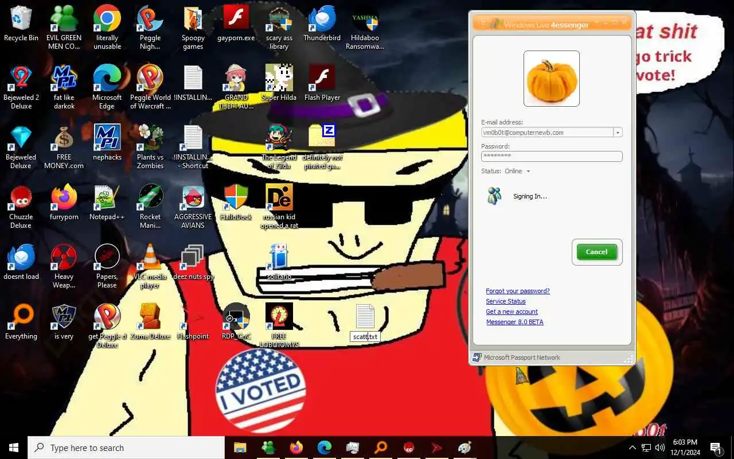Click the 'fat like darkok' icon
Screen dimensions: 734x459
[64, 87]
